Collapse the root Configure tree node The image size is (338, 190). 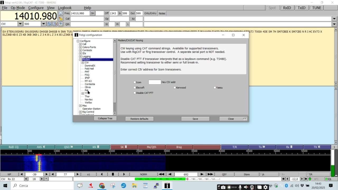(78, 41)
